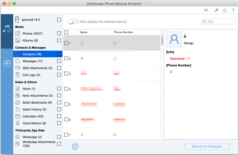Open the toolbox icon in left sidebar
This screenshot has height=155, width=239.
pyautogui.click(x=7, y=63)
